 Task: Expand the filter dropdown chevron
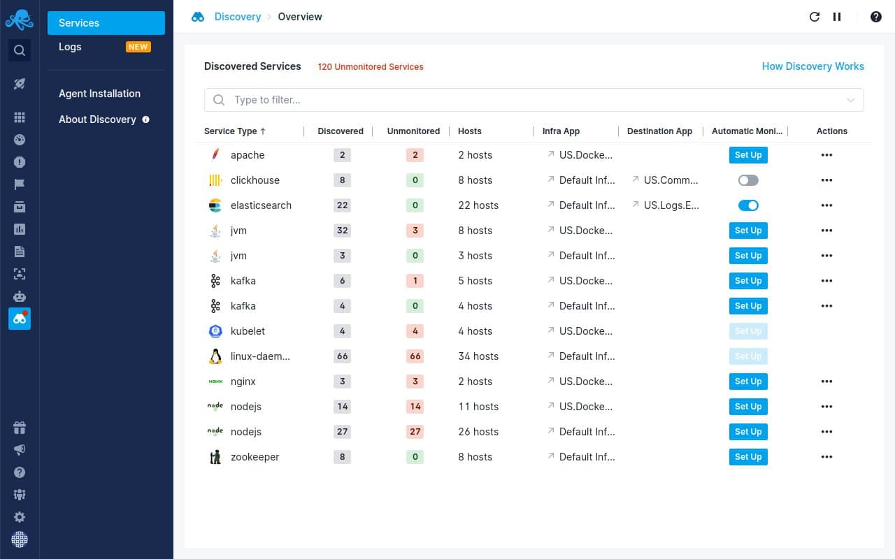(851, 100)
